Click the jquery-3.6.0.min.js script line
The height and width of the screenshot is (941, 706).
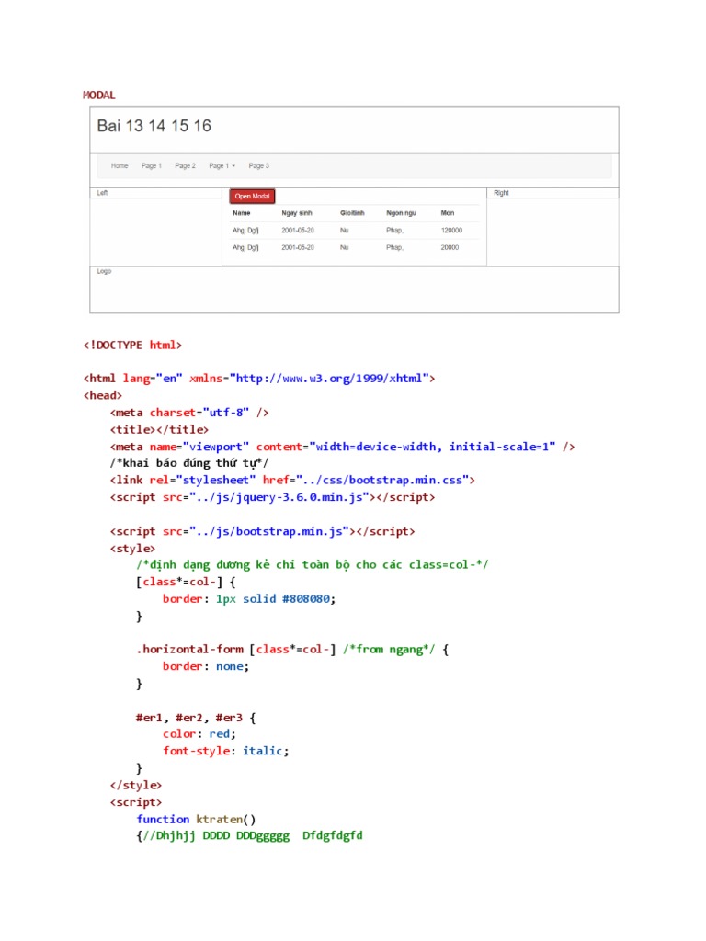pos(272,497)
